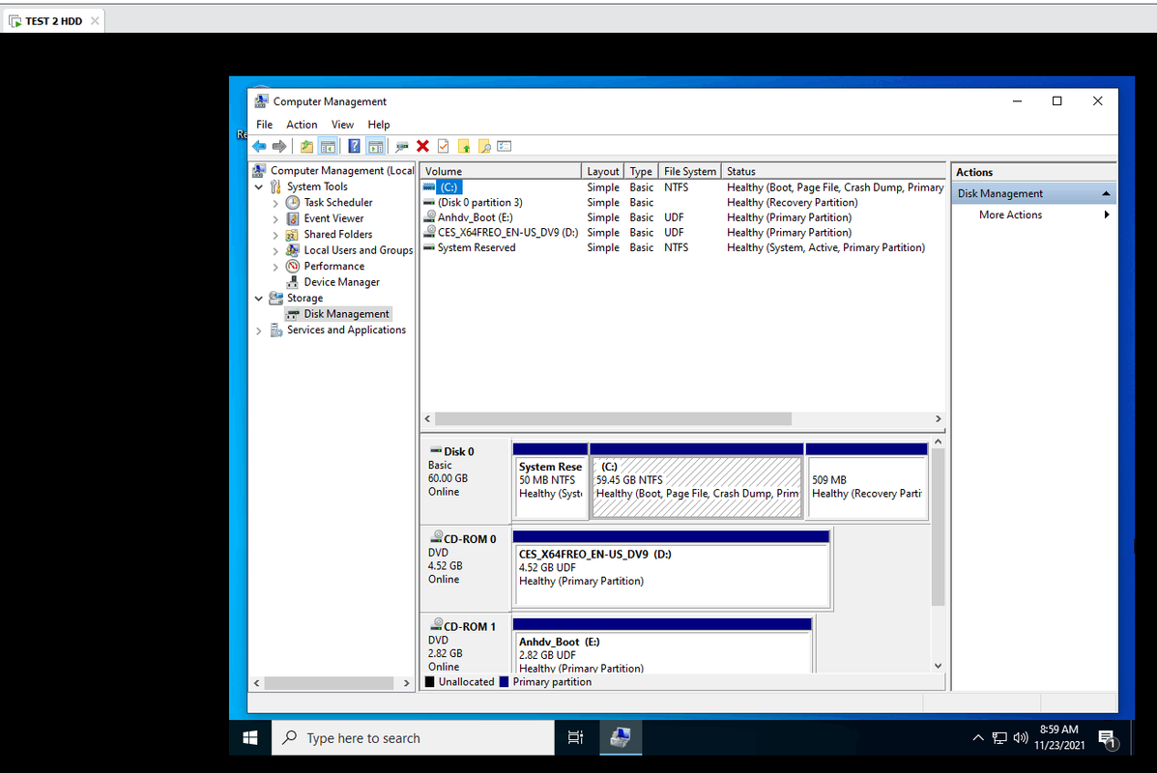1157x773 pixels.
Task: Open the Windows Start menu
Action: (x=250, y=737)
